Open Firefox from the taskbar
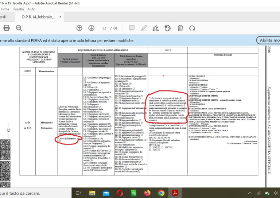Screen dimensions: 280x198 point(147,193)
